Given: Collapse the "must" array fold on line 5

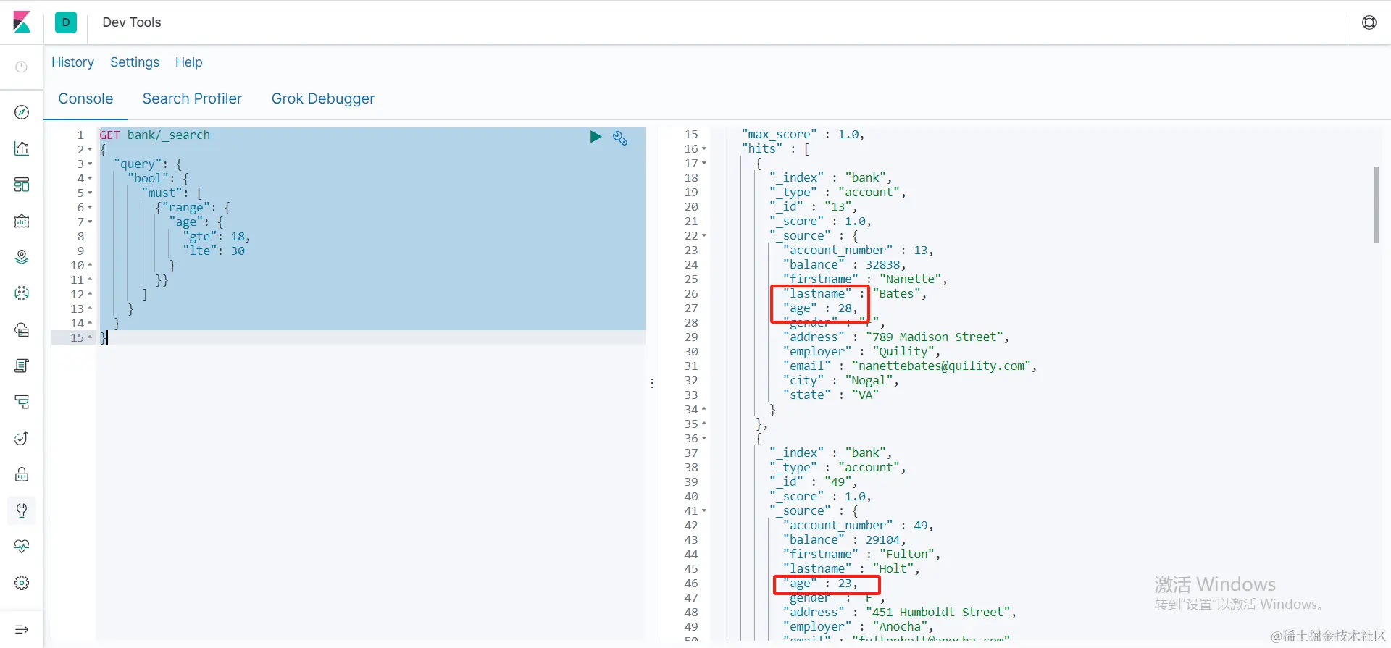Looking at the screenshot, I should pyautogui.click(x=90, y=193).
